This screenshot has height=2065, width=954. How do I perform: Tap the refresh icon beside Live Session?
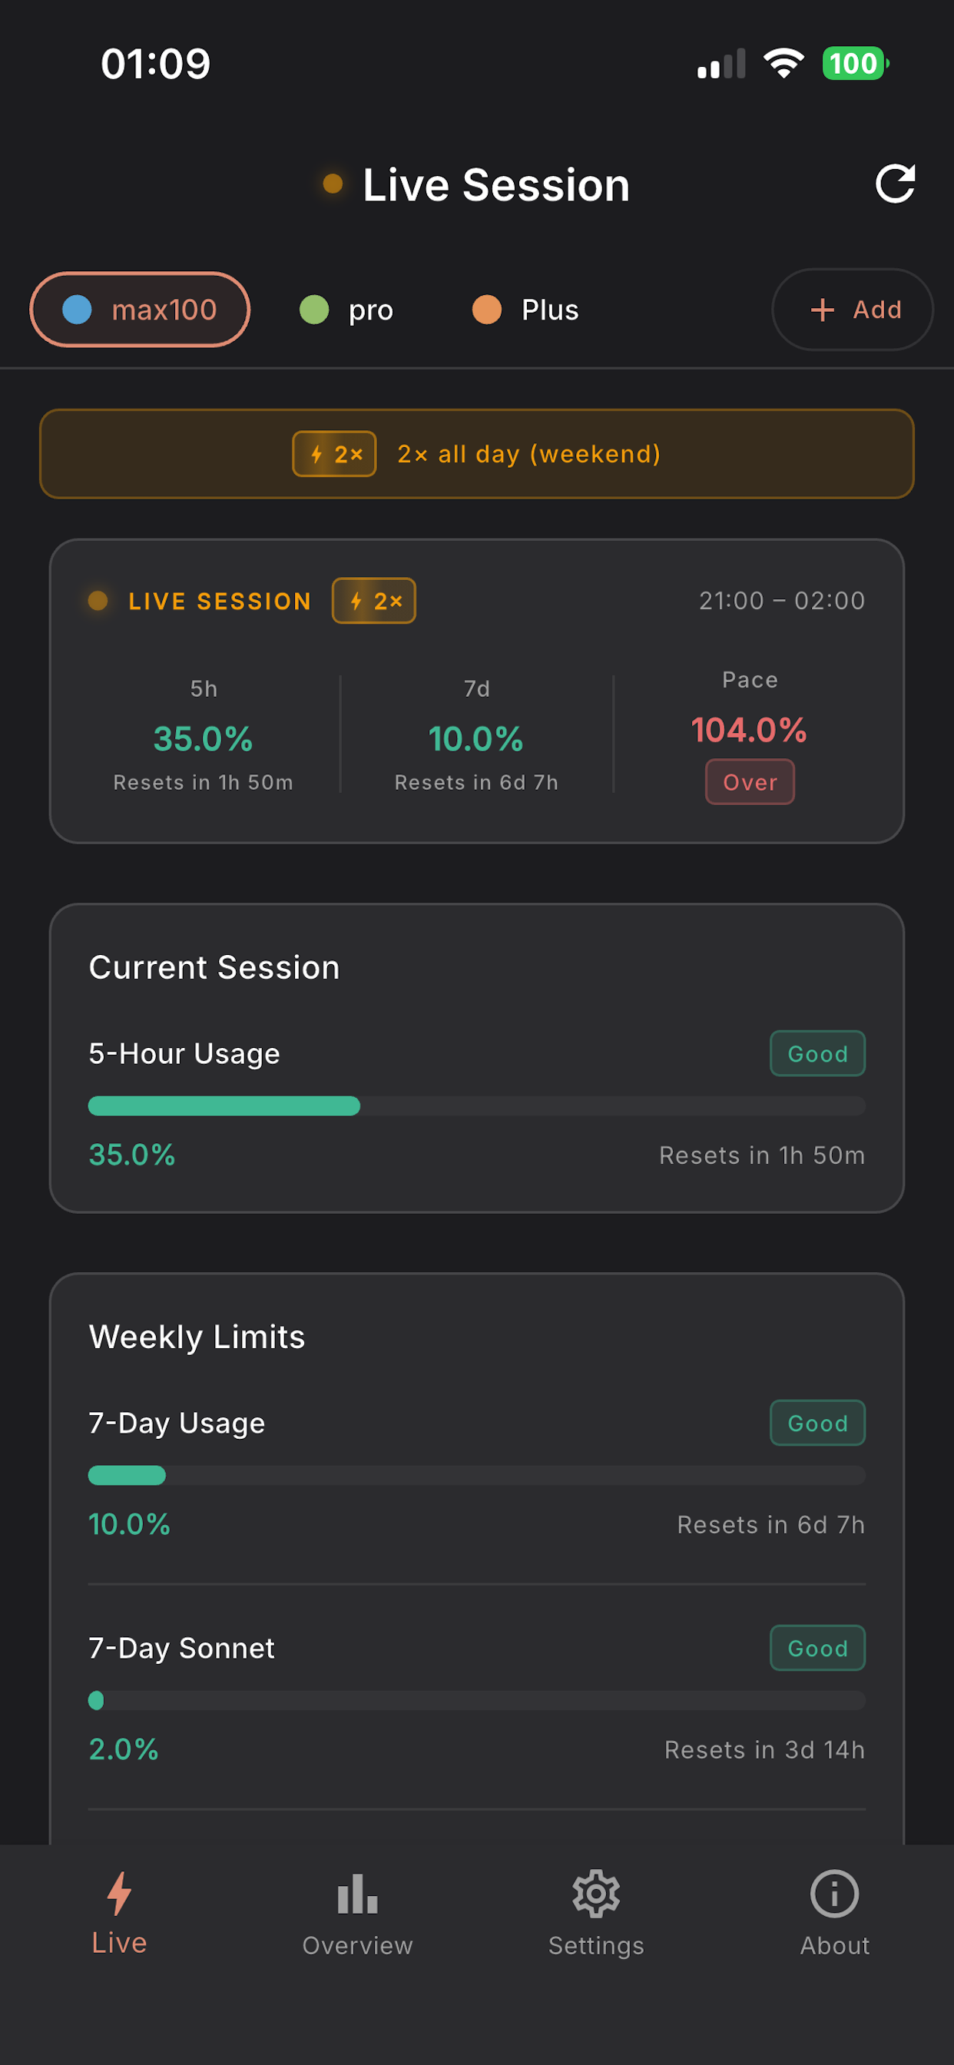click(896, 184)
